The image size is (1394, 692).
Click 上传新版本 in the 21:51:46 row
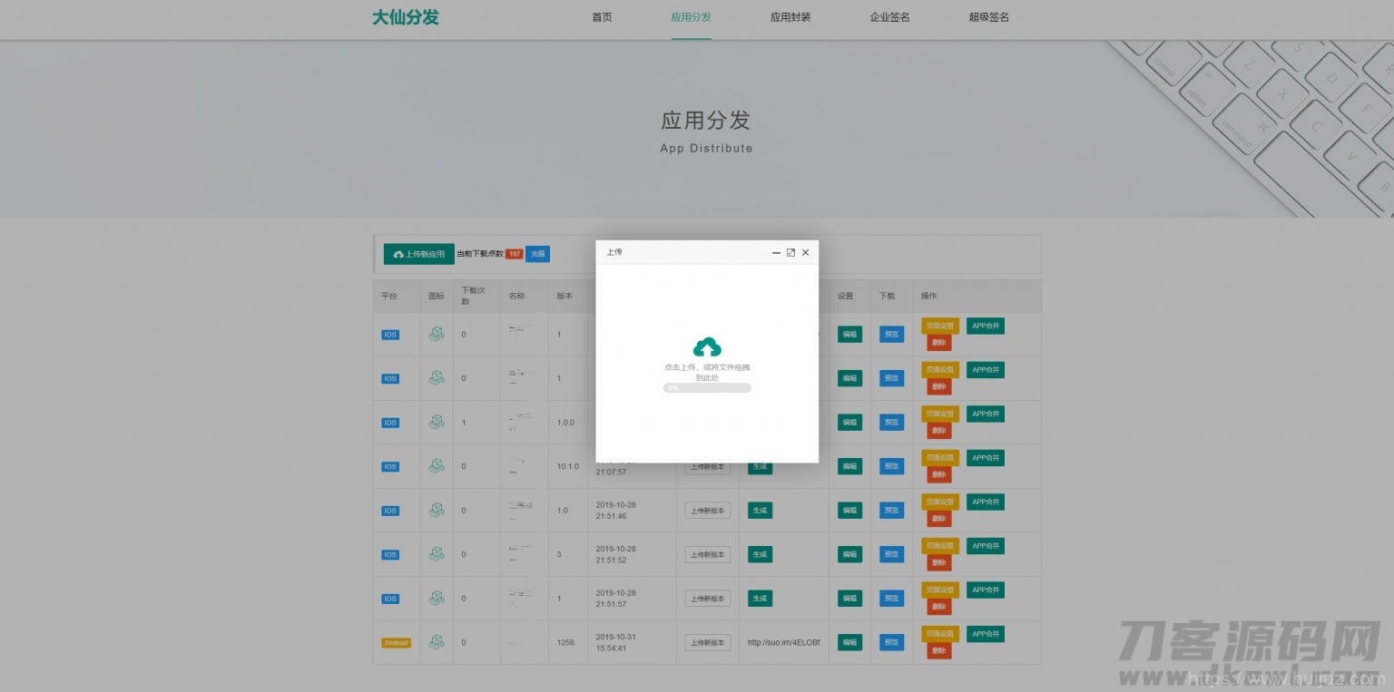pos(708,511)
